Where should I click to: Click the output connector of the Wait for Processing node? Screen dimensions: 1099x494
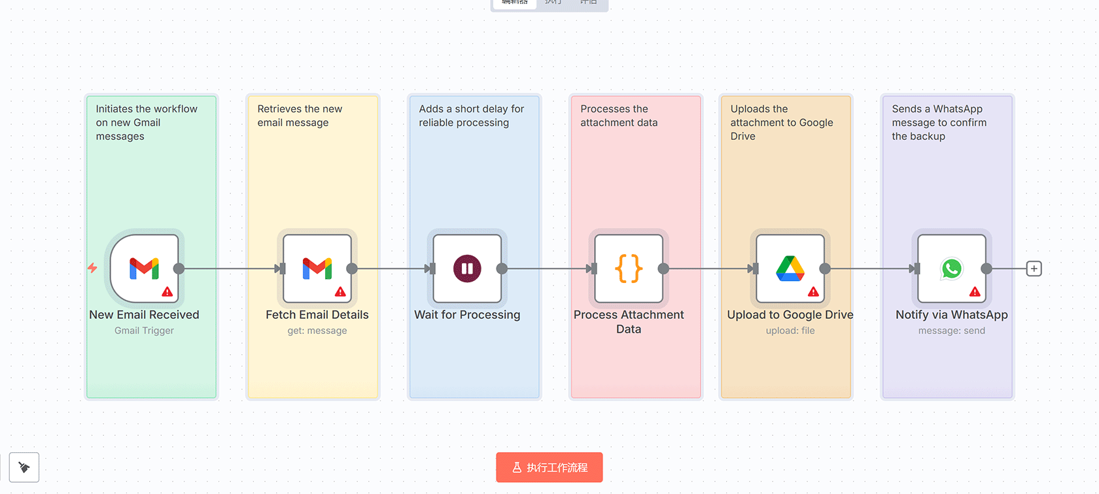click(x=502, y=269)
